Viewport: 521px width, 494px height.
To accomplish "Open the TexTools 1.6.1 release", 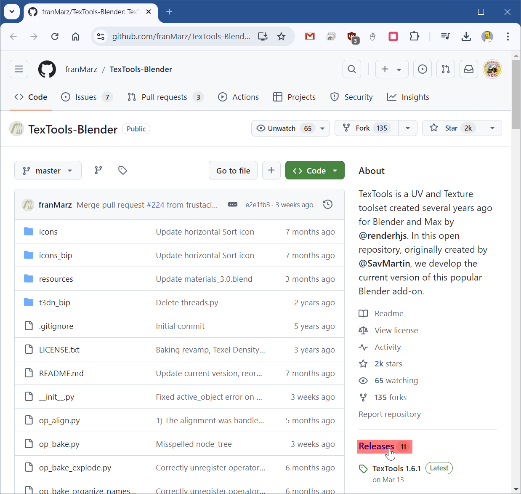I will [396, 468].
